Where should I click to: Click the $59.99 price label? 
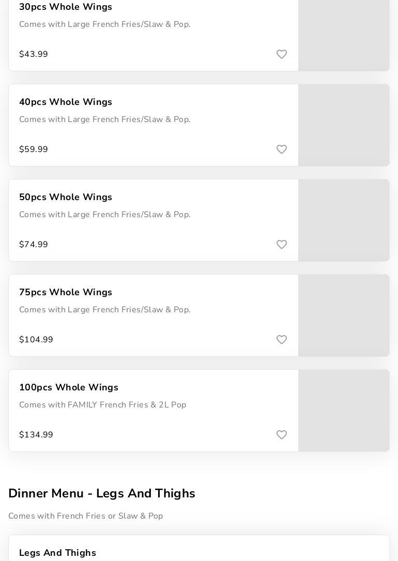(34, 149)
